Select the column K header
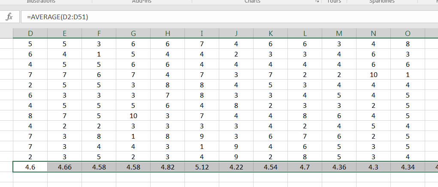 pyautogui.click(x=270, y=33)
